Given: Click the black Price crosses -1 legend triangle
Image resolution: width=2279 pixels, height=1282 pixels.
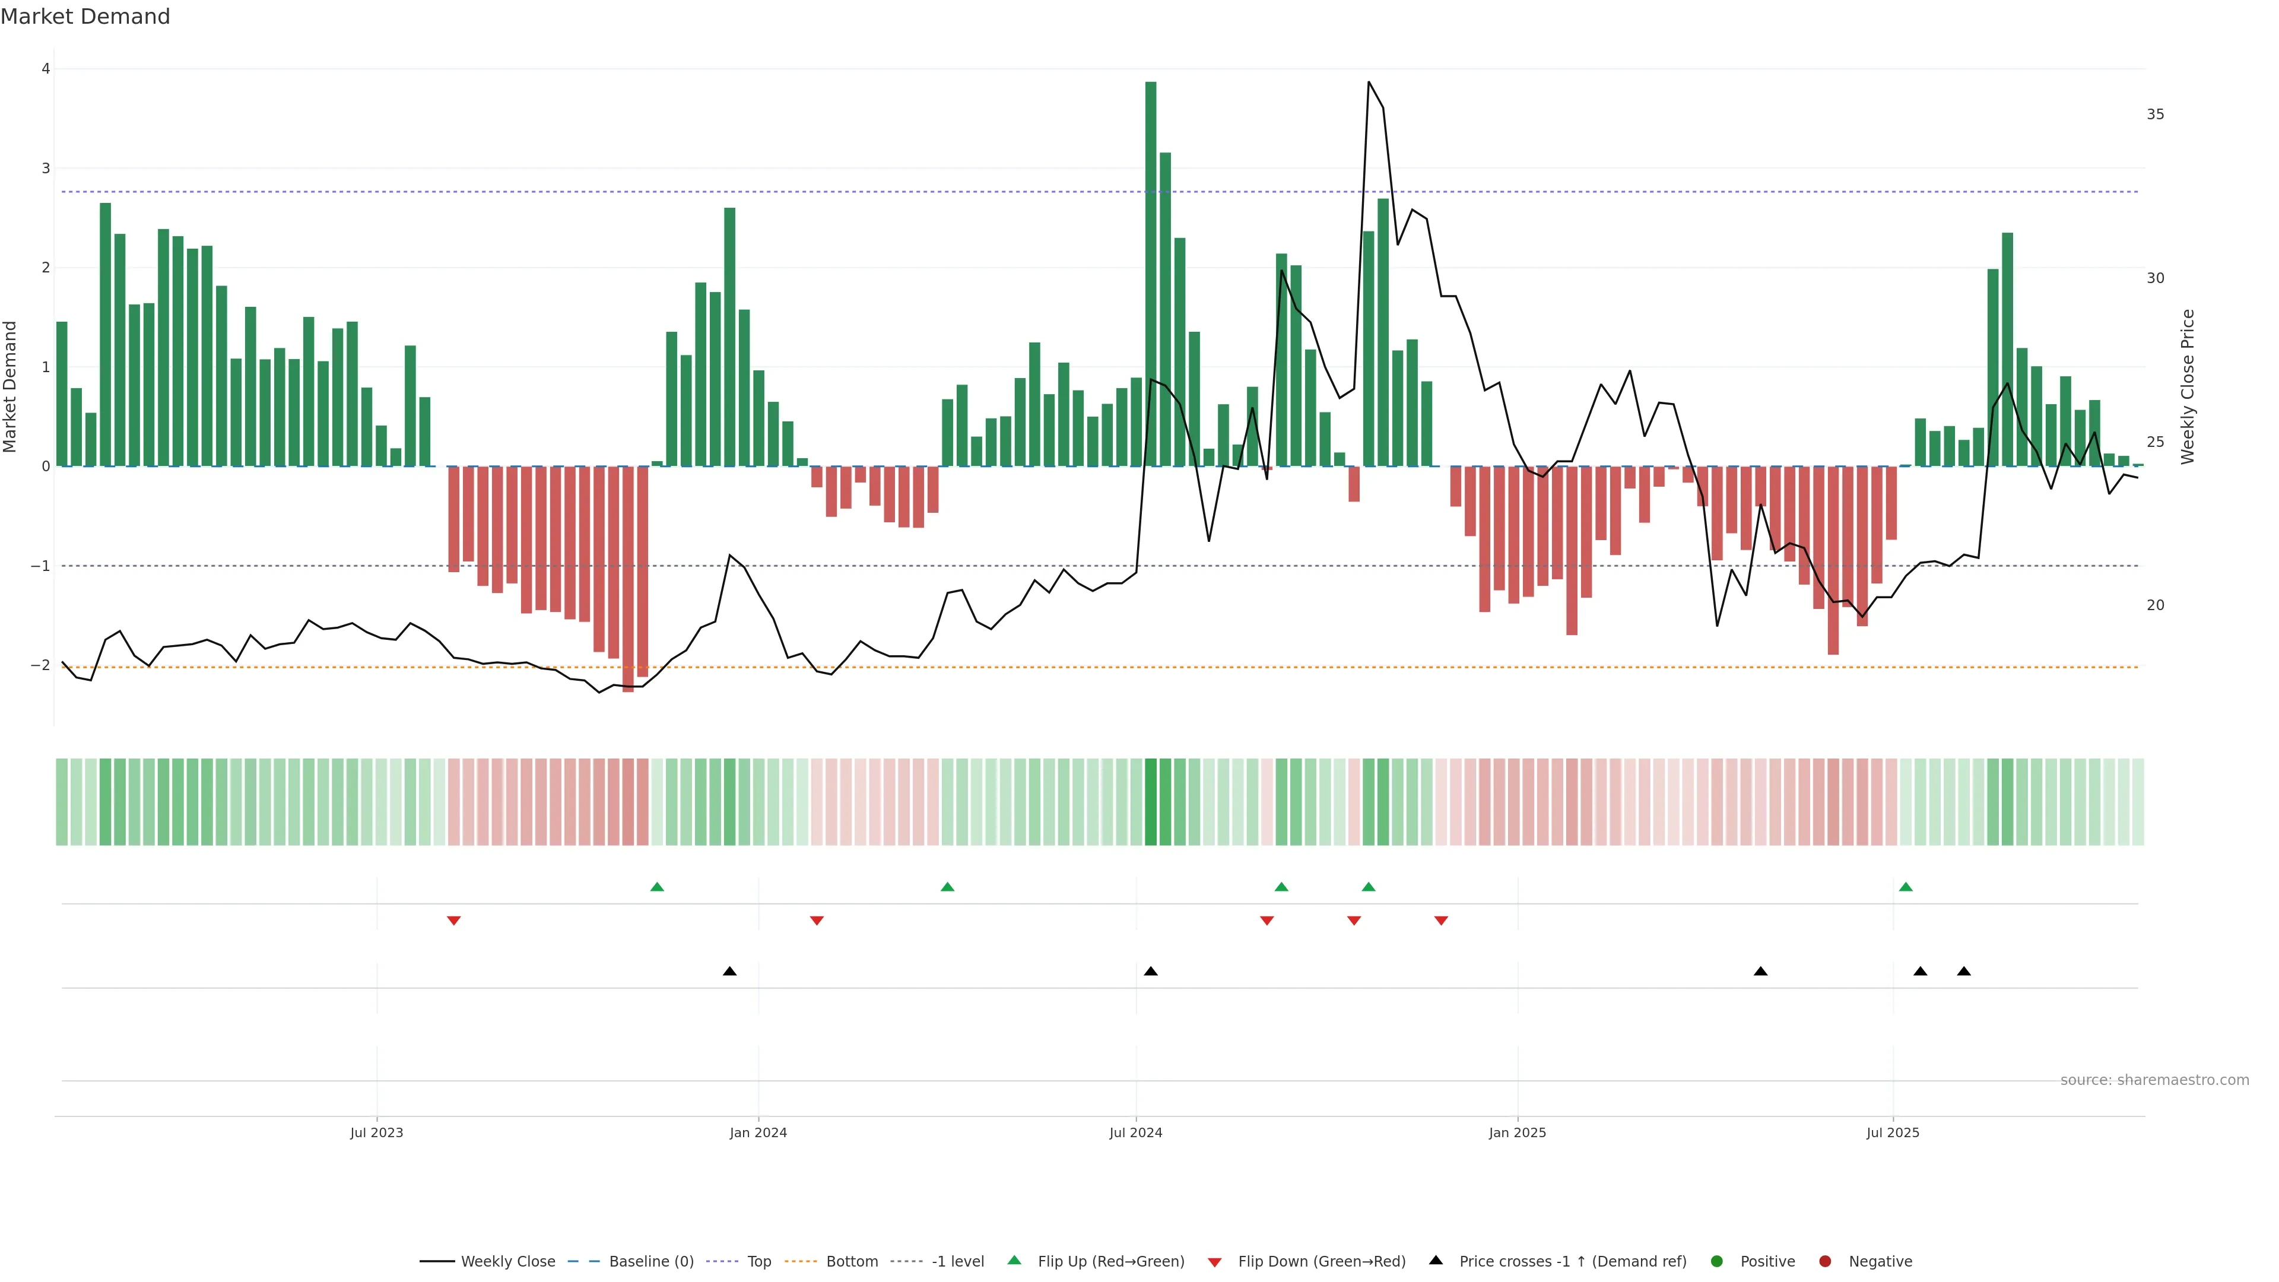Looking at the screenshot, I should [x=1436, y=1260].
